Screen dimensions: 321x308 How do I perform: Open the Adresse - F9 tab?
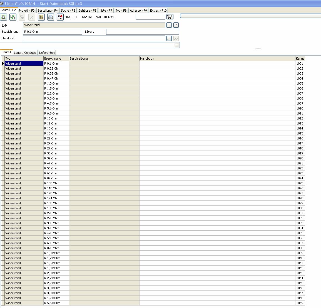point(138,11)
